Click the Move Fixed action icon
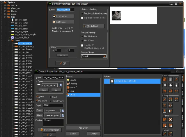 click(x=164, y=79)
